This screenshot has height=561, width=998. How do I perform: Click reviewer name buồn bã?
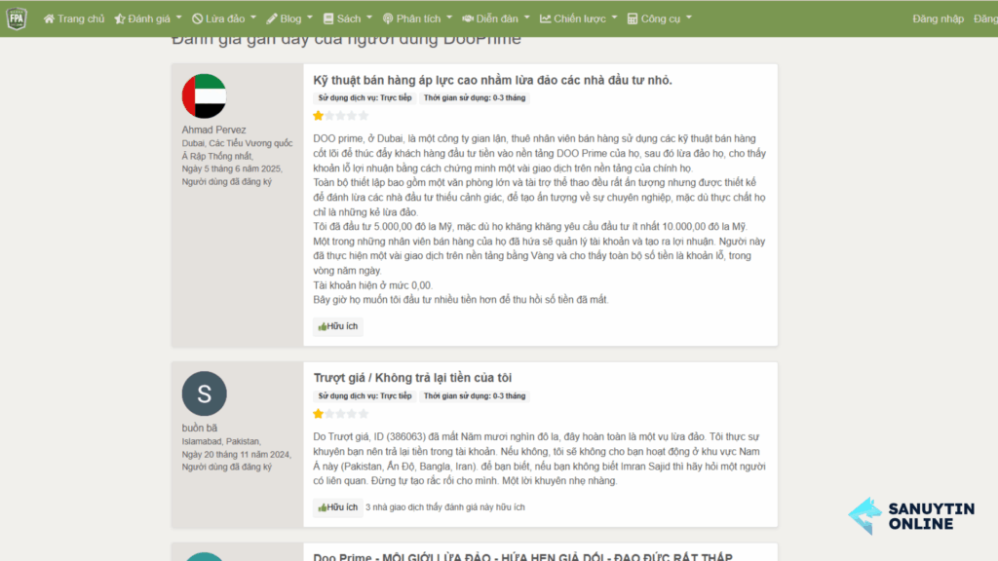click(x=199, y=429)
